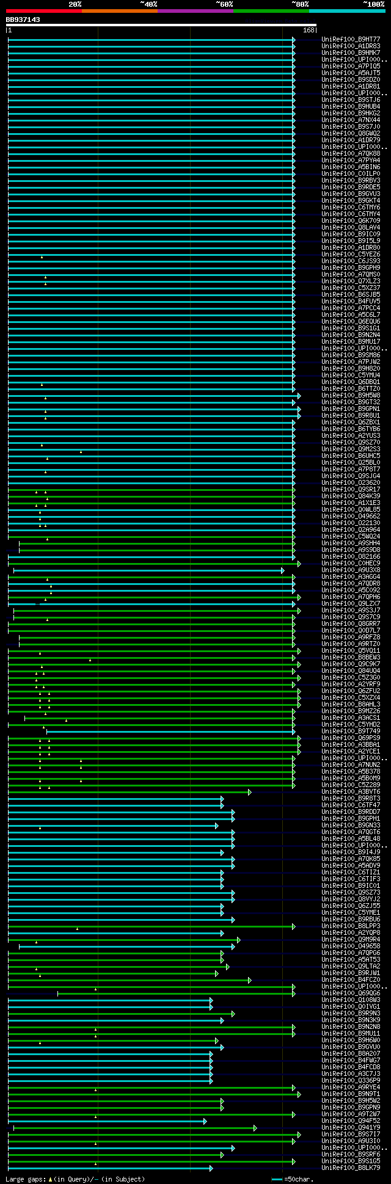This screenshot has height=1184, width=391.
Task: Click the cyan ~100% legend segment
Action: [347, 11]
